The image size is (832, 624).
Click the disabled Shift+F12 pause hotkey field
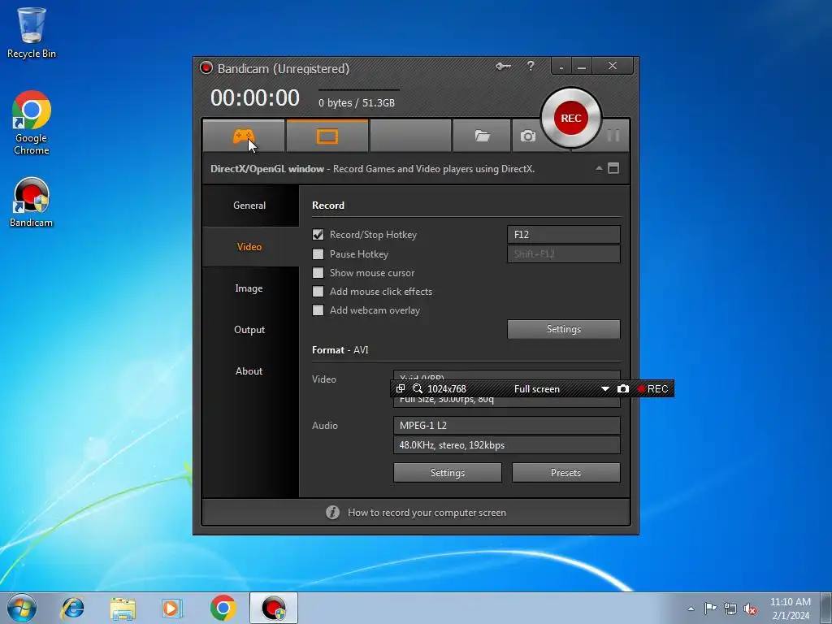[564, 254]
